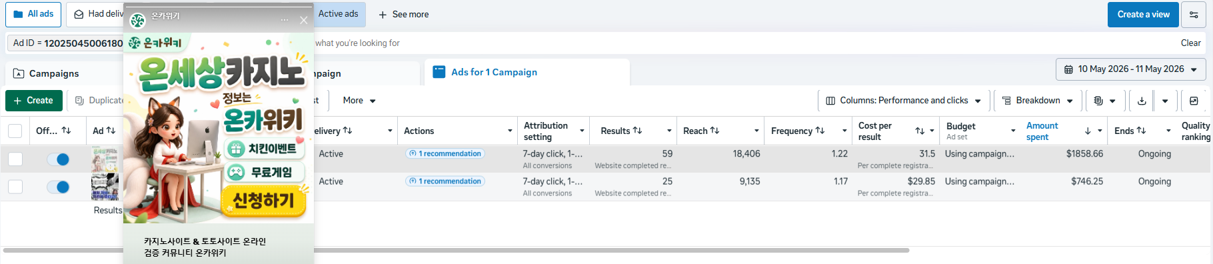Open second row 1 recommendation link
The image size is (1213, 264).
point(445,181)
